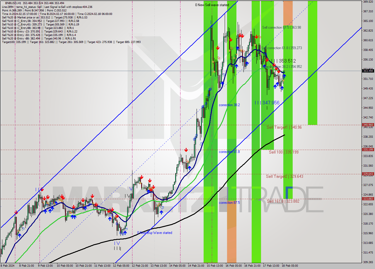Screen dimensions: 375x269
Task: Click the red price tag 329.643
Action: 368,174
